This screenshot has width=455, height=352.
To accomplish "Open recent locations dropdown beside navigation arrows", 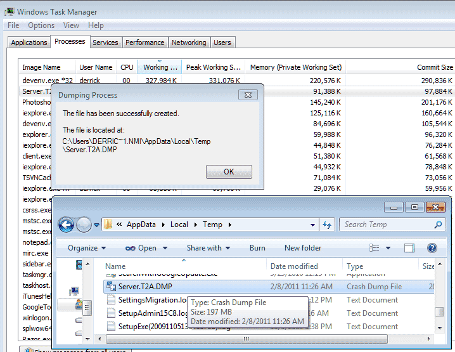I will coord(96,225).
